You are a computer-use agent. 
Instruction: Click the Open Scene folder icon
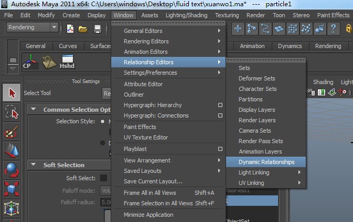coord(83,29)
